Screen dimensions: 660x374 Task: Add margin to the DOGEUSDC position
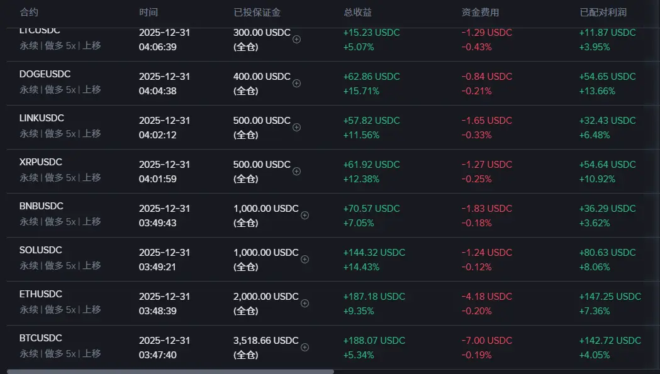tap(297, 84)
